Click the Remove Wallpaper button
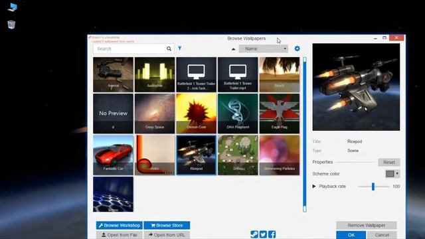The width and height of the screenshot is (425, 239). coord(367,225)
